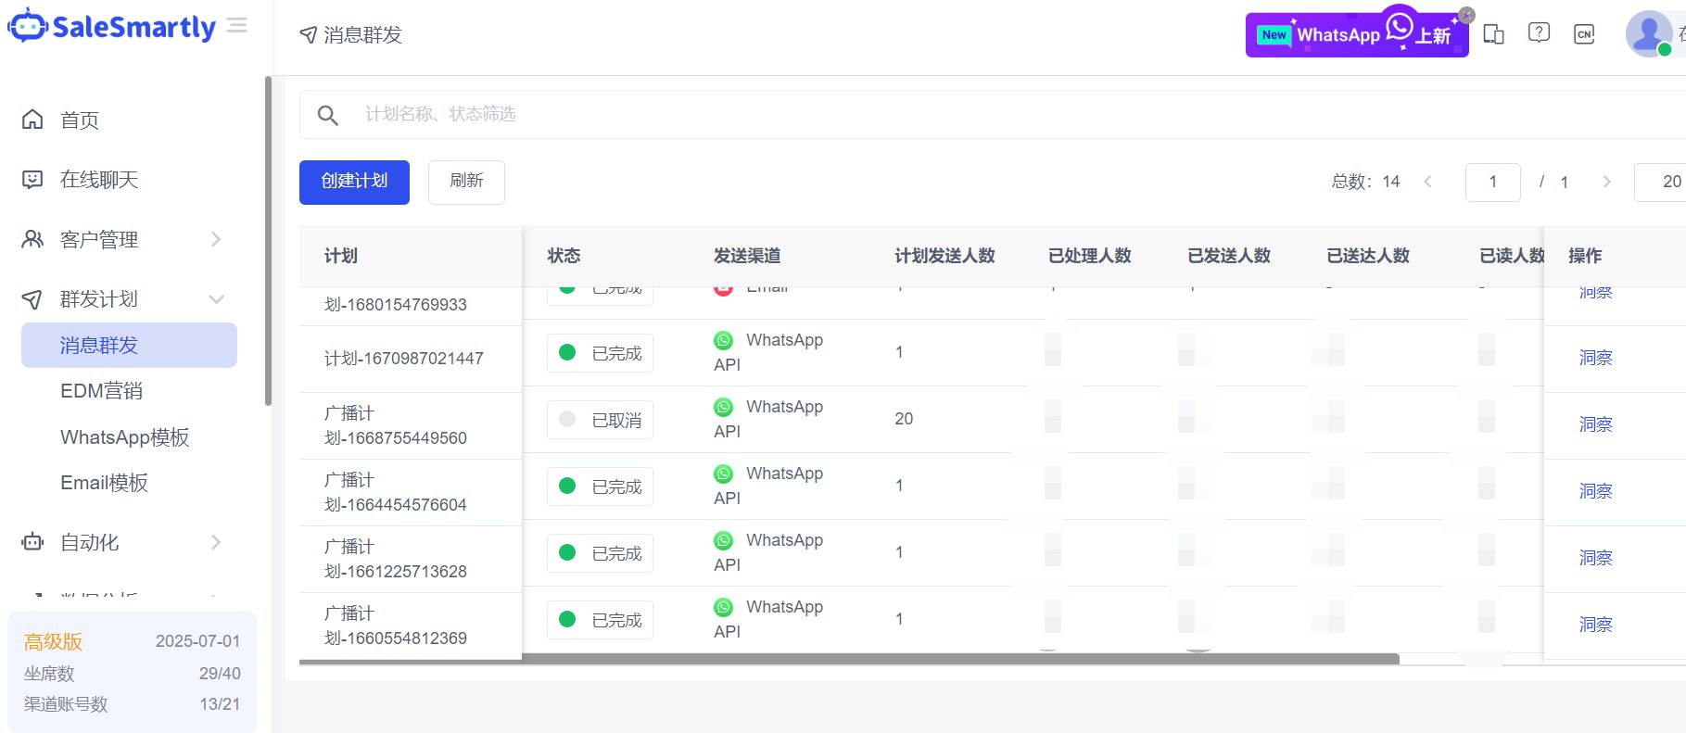
Task: Click the search magnifier icon
Action: [327, 115]
